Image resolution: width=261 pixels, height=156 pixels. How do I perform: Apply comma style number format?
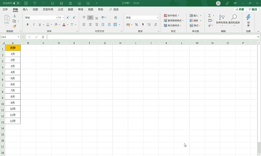tap(143, 25)
